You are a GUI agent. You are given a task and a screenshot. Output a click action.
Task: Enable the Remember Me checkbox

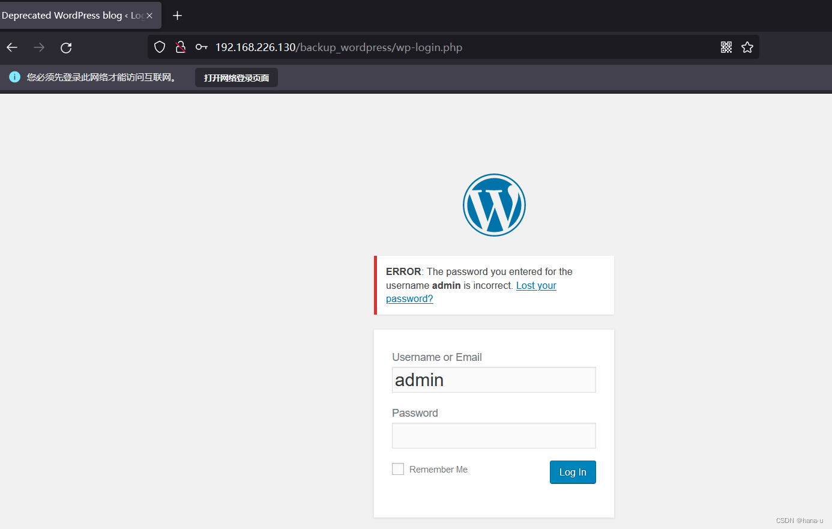point(398,469)
